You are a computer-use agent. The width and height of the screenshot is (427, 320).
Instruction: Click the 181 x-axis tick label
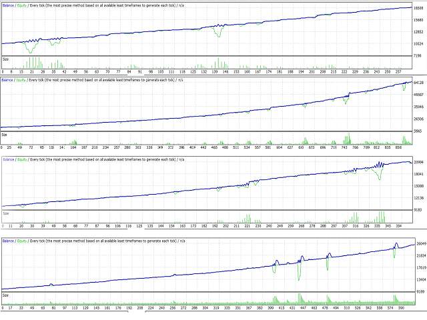[280, 72]
